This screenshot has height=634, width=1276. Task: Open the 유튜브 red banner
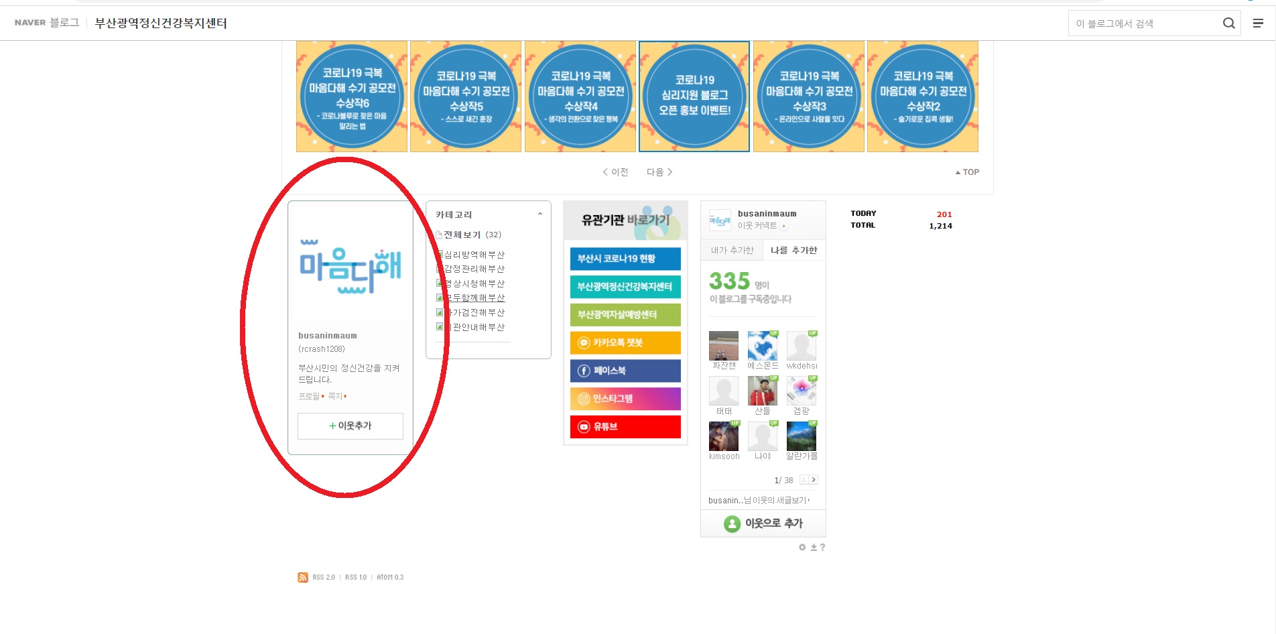tap(625, 427)
